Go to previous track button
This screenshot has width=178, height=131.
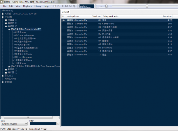tap(66, 6)
